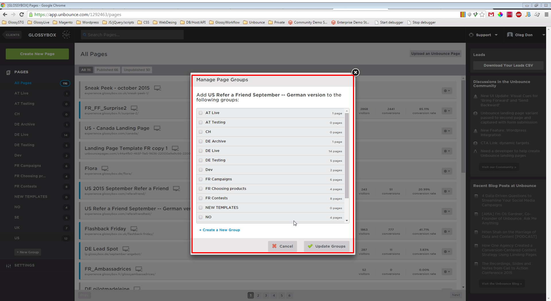Enable the DE Live group checkbox
The image size is (551, 301).
click(201, 151)
